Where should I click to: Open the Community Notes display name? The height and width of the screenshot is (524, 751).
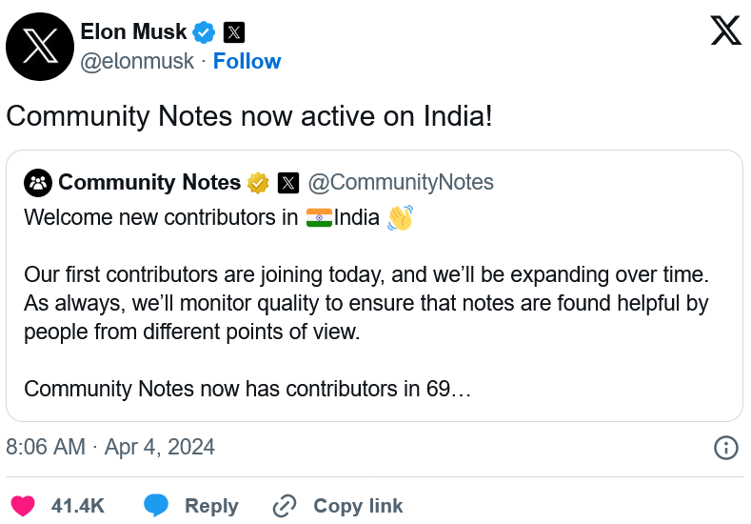pyautogui.click(x=149, y=183)
